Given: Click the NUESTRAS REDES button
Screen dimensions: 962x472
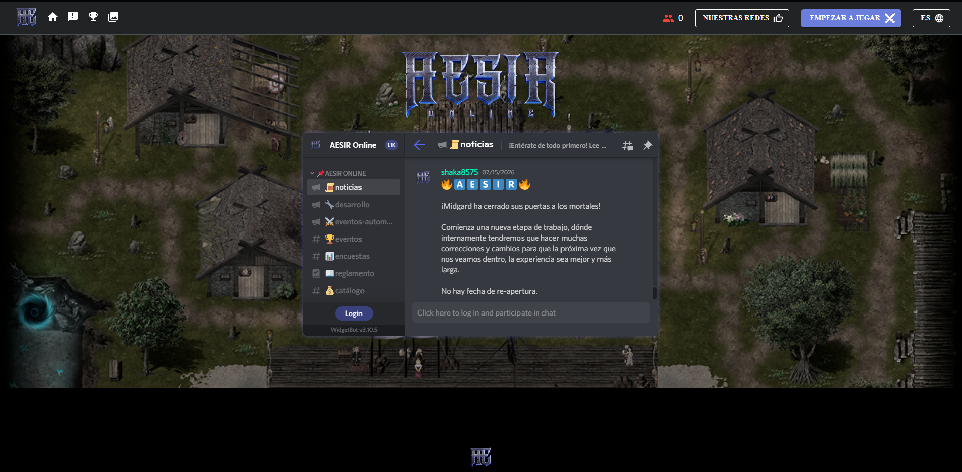Looking at the screenshot, I should point(742,18).
